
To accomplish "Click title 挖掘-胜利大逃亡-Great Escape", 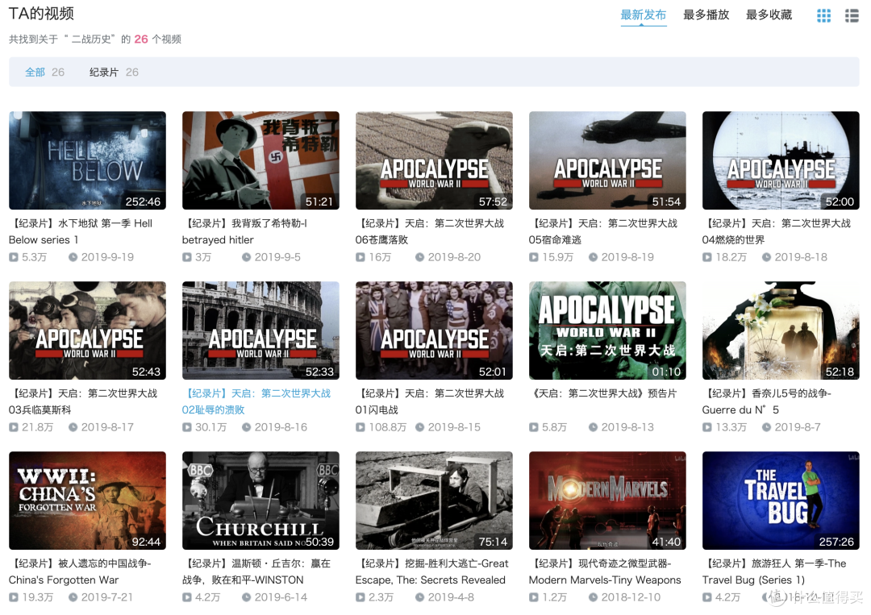I will point(432,571).
